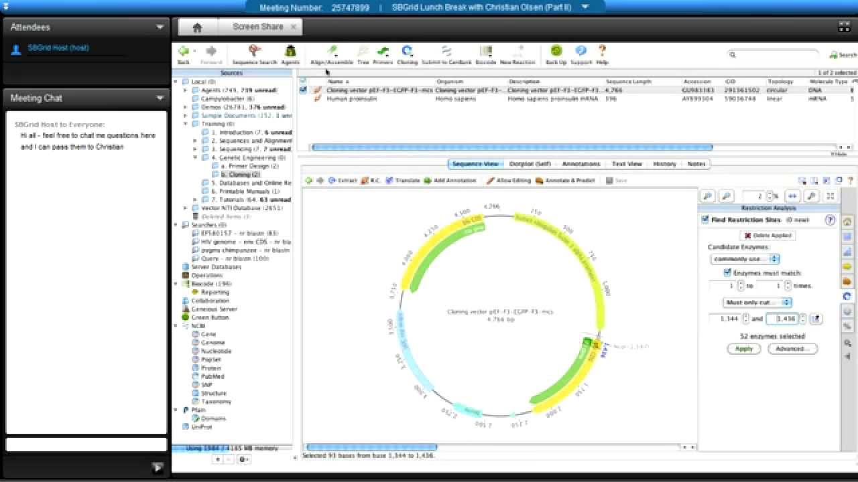Image resolution: width=858 pixels, height=482 pixels.
Task: Switch to the Annotations tab
Action: click(580, 164)
